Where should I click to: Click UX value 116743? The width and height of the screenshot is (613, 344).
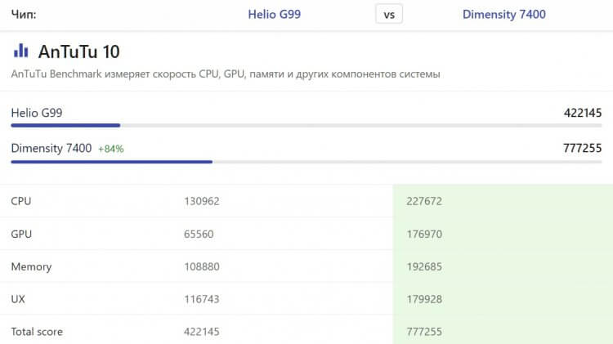(x=202, y=299)
